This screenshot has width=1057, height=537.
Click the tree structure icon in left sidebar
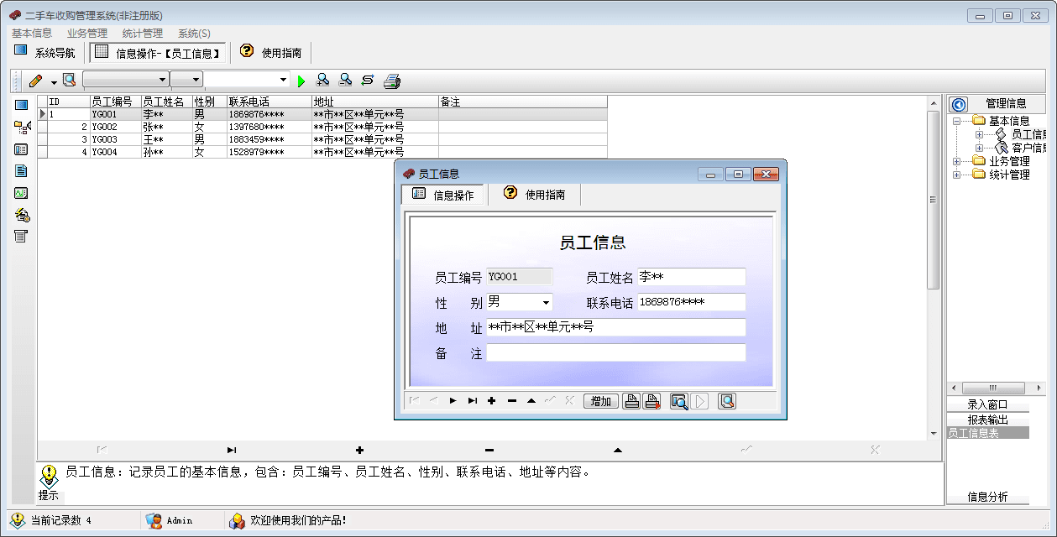point(22,127)
